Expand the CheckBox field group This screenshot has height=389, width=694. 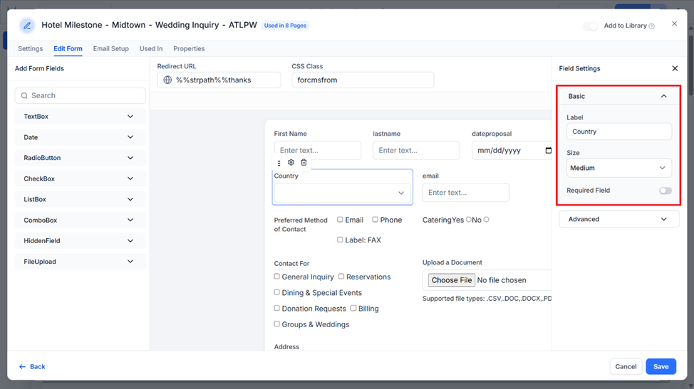click(80, 178)
